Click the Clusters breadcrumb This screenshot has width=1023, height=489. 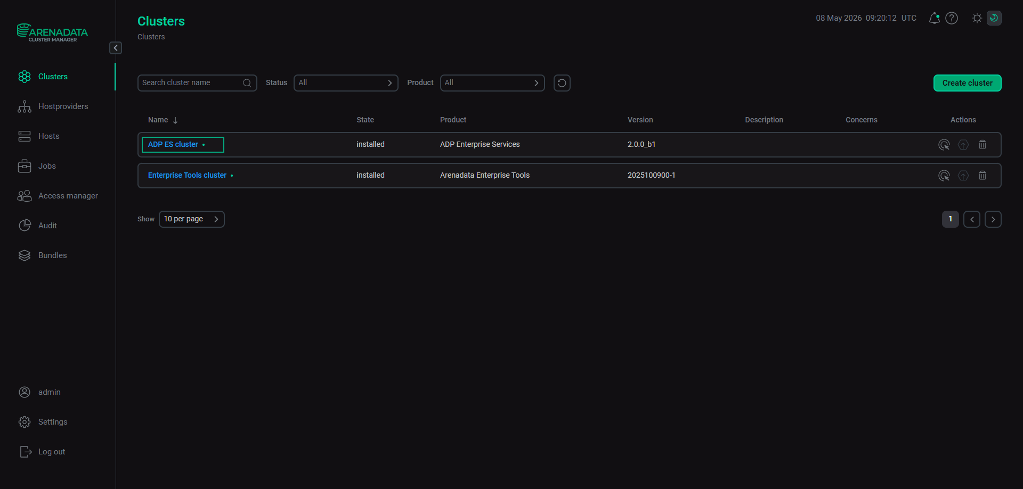coord(151,37)
